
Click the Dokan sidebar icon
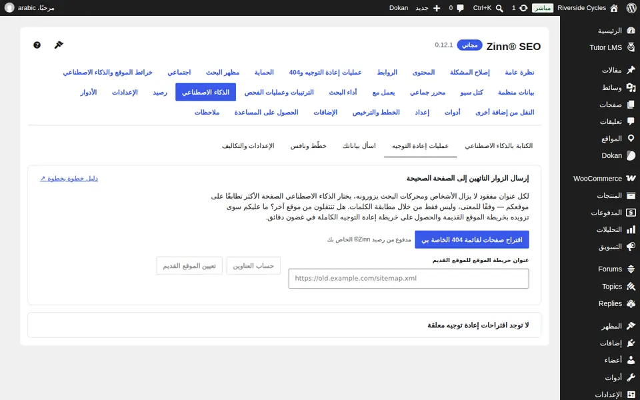click(631, 155)
